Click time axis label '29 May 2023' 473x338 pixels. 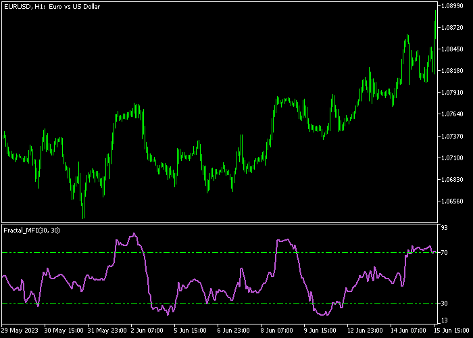[20, 331]
